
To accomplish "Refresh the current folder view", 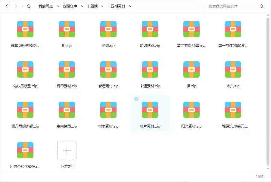I will pos(29,6).
